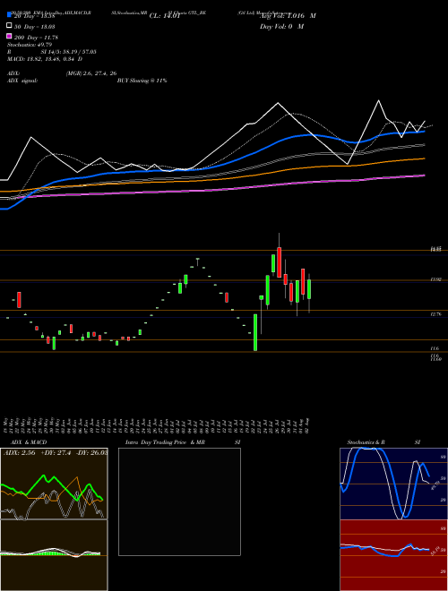
Task: Select the 'Stochastics: 49.79' readout
Action: coord(30,45)
